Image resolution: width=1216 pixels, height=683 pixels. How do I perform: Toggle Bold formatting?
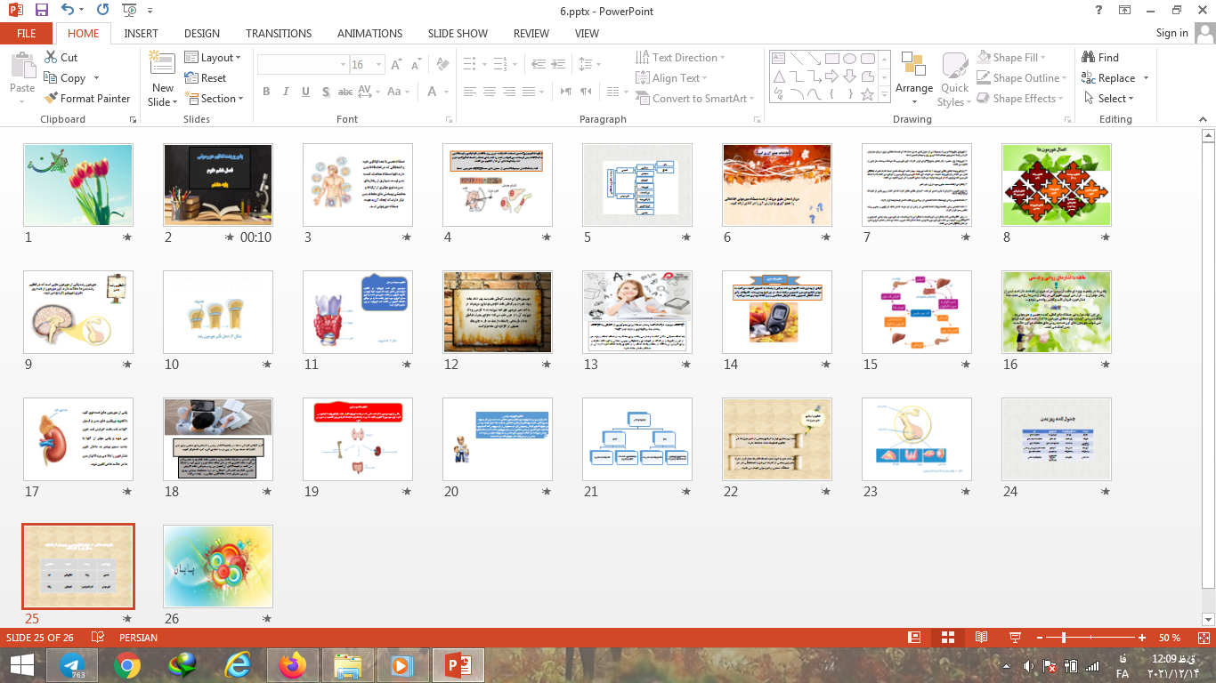coord(266,92)
